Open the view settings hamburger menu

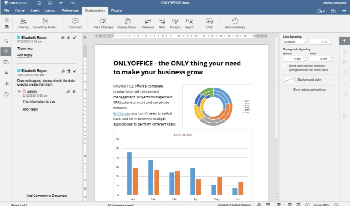[344, 10]
